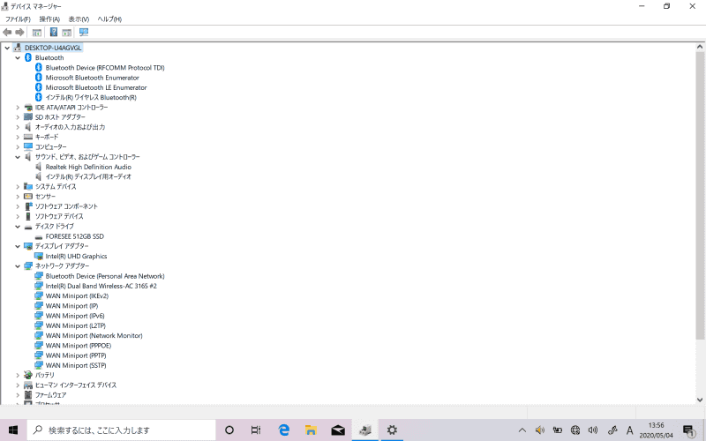Expand ヒューマン インターフェイス デバイス category
Screen dimensions: 706x441
pyautogui.click(x=18, y=385)
